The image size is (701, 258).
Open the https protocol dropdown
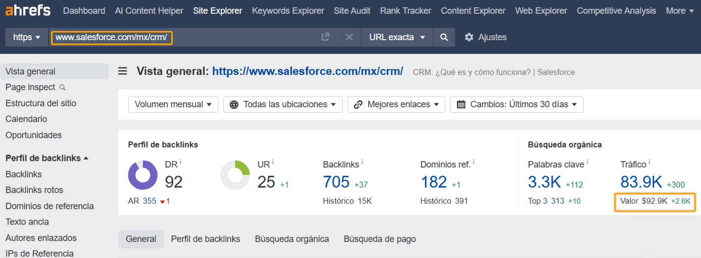click(x=27, y=37)
